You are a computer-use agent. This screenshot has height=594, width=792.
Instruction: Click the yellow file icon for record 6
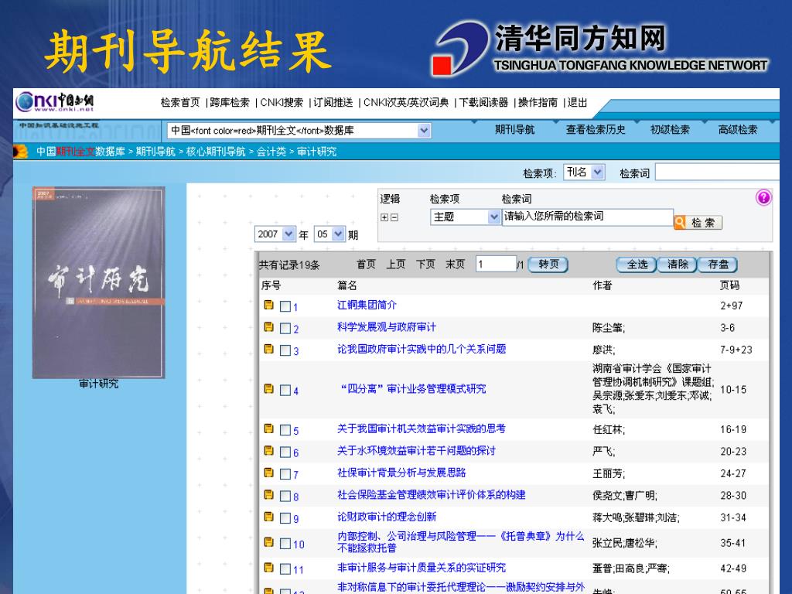click(x=268, y=450)
